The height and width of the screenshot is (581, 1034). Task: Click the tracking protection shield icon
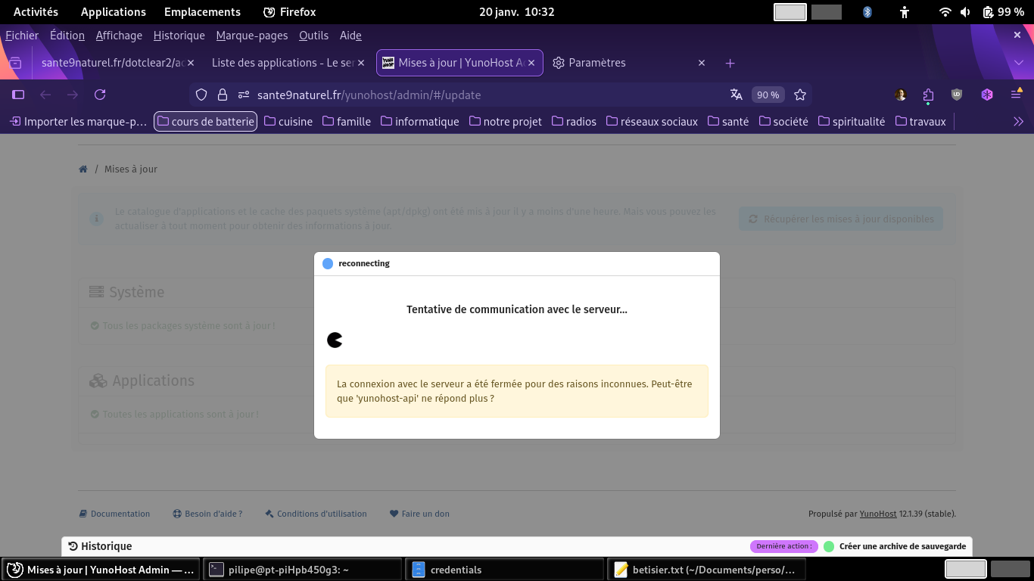201,95
